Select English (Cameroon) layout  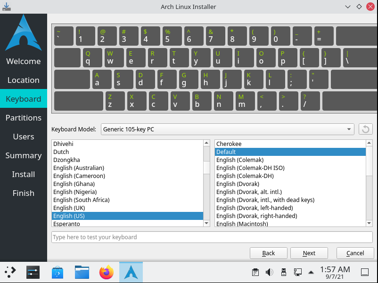(x=127, y=176)
